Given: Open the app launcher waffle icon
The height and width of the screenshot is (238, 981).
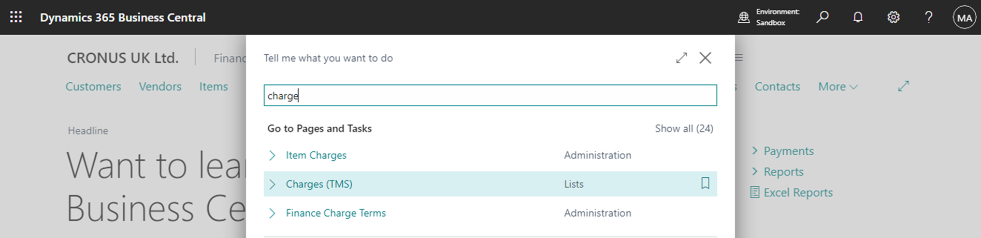Looking at the screenshot, I should (16, 17).
